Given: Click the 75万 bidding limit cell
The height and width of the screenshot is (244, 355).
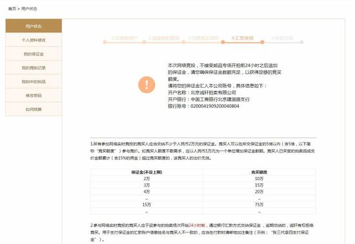Looking at the screenshot, I should pos(259,205).
